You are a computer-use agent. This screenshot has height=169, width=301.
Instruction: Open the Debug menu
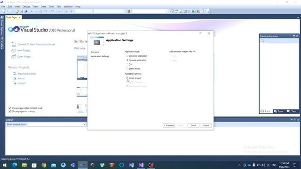(26, 7)
